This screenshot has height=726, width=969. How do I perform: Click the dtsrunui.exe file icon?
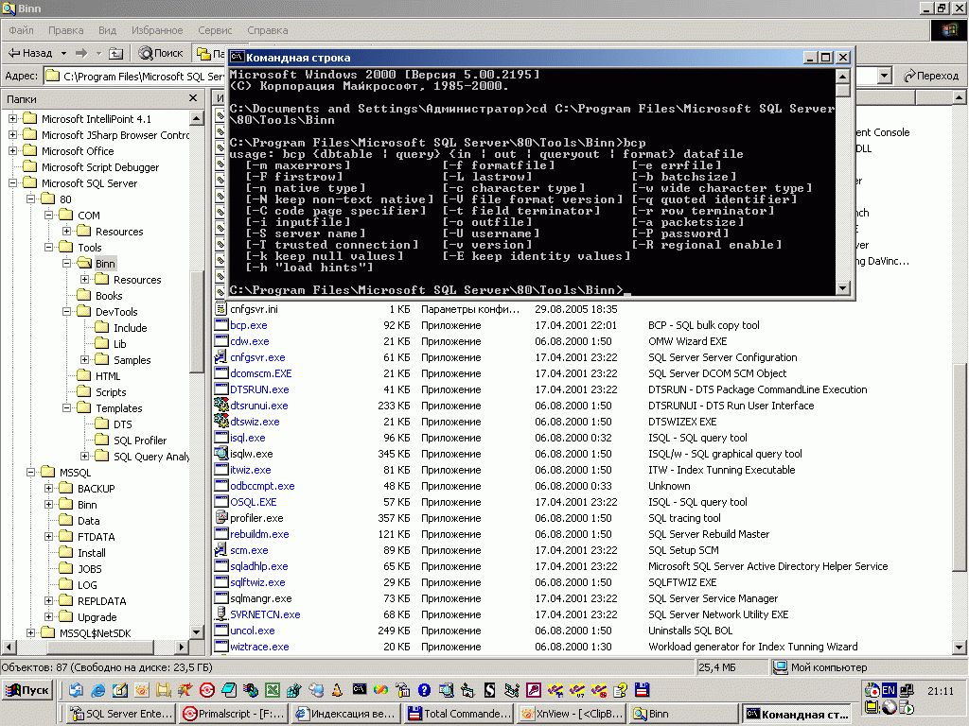(x=221, y=405)
